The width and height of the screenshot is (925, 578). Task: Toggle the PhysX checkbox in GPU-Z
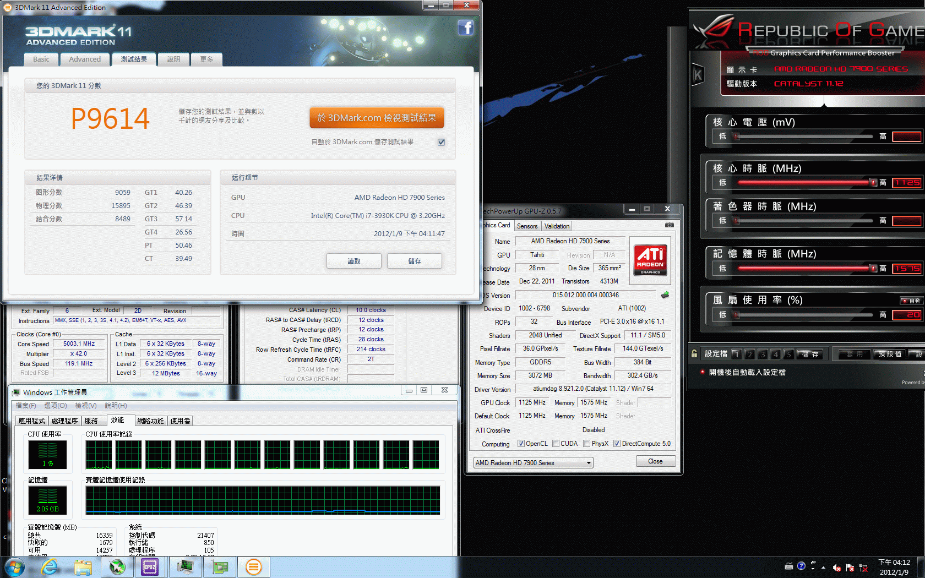point(587,444)
